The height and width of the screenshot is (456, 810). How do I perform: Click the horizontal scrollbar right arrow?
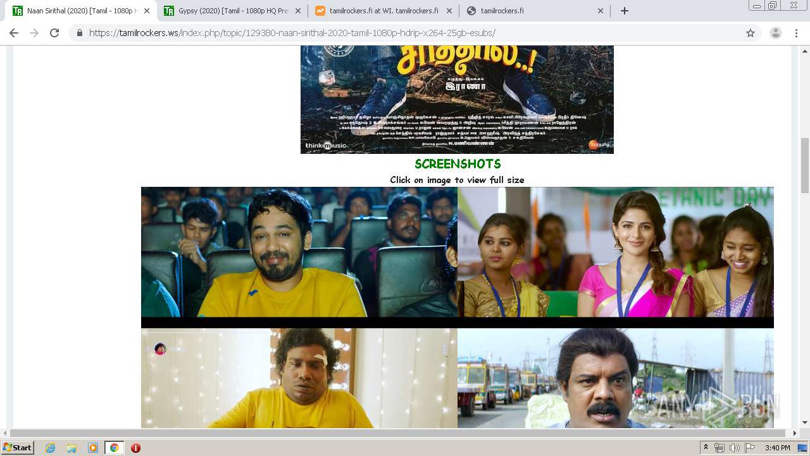click(x=795, y=433)
